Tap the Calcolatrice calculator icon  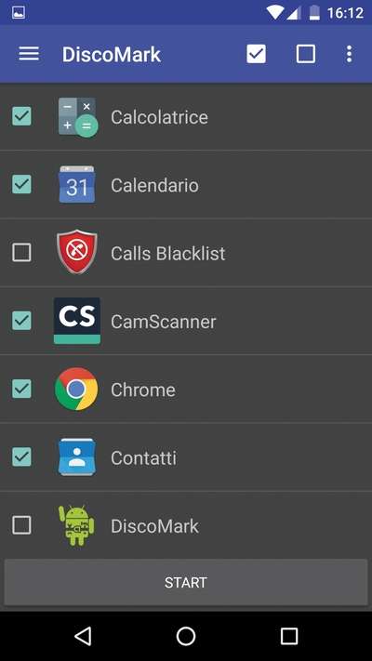pos(77,117)
